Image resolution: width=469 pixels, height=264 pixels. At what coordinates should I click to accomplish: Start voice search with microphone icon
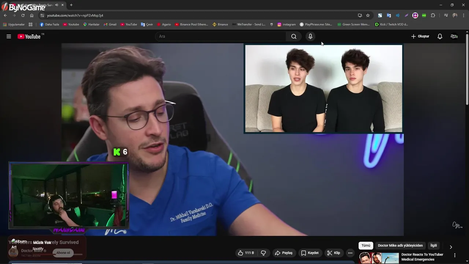click(310, 36)
